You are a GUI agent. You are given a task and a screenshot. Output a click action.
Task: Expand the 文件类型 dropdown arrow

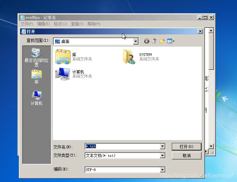tap(163, 156)
